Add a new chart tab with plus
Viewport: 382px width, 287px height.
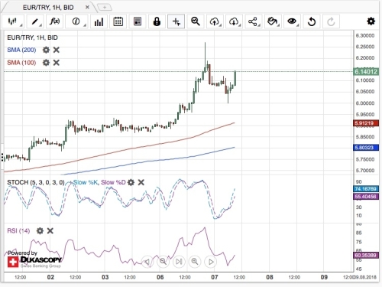coord(105,8)
